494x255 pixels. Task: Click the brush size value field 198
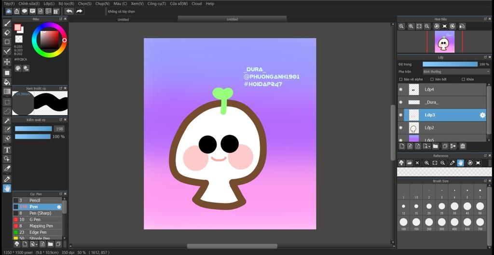(59, 129)
